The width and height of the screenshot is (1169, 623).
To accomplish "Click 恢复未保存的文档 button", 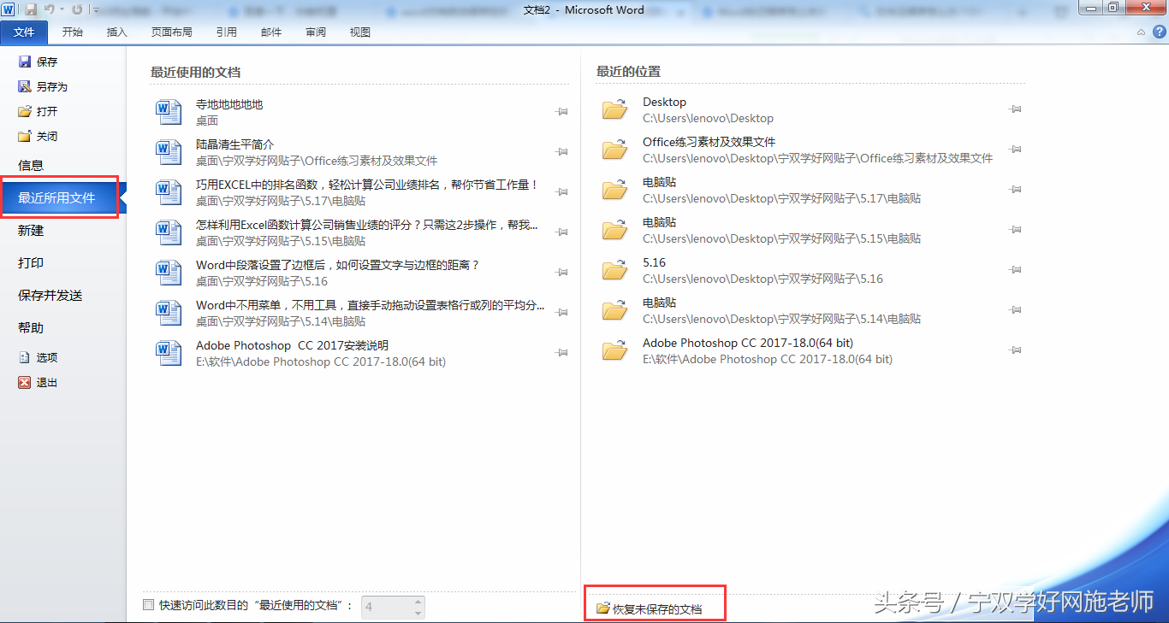I will pos(650,609).
